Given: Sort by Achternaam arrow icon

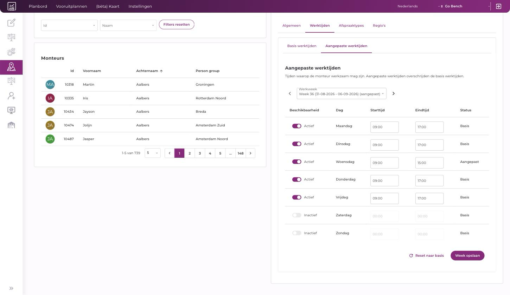Looking at the screenshot, I should [161, 71].
